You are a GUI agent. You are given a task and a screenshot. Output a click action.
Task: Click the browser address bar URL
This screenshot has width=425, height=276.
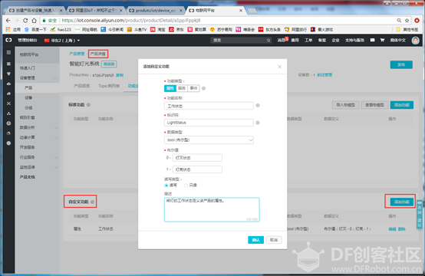click(131, 20)
